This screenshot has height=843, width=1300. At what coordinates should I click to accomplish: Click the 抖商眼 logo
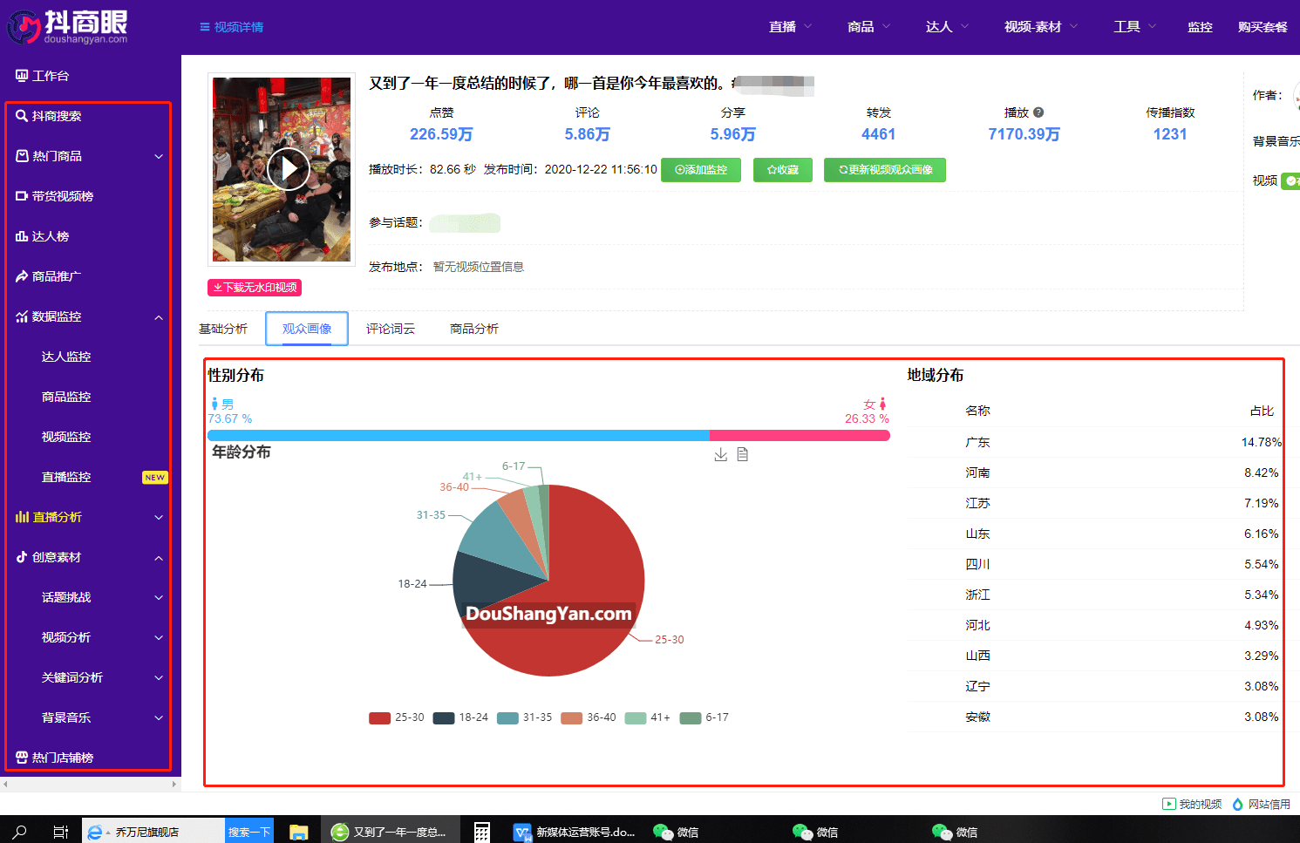tap(68, 27)
